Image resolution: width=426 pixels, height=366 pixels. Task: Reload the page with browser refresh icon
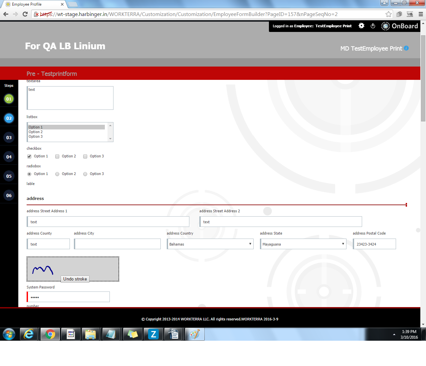point(25,14)
